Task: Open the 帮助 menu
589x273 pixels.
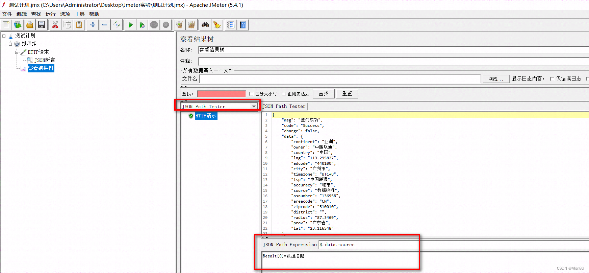Action: pyautogui.click(x=94, y=14)
